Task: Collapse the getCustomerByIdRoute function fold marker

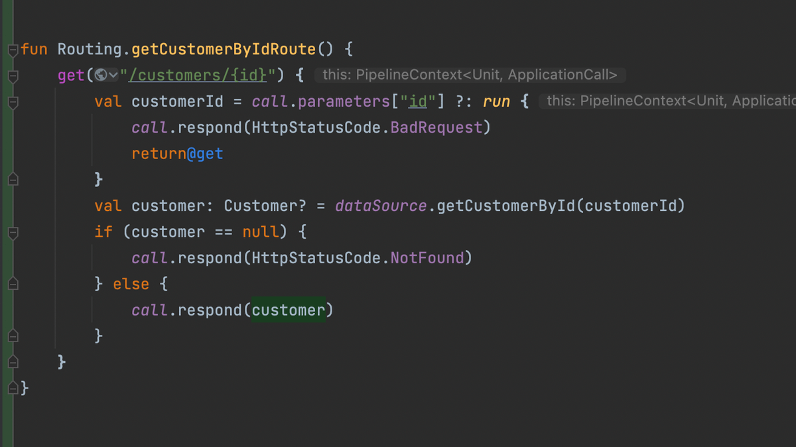Action: pyautogui.click(x=13, y=50)
